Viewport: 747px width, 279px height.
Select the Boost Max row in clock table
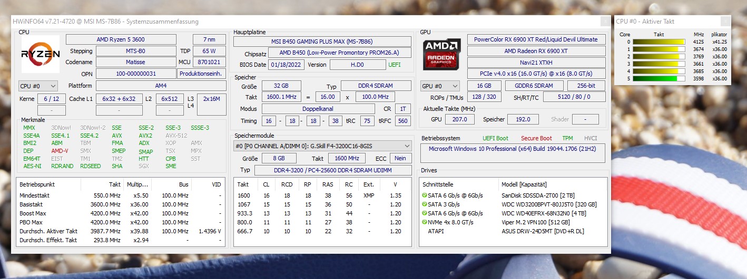pos(121,213)
